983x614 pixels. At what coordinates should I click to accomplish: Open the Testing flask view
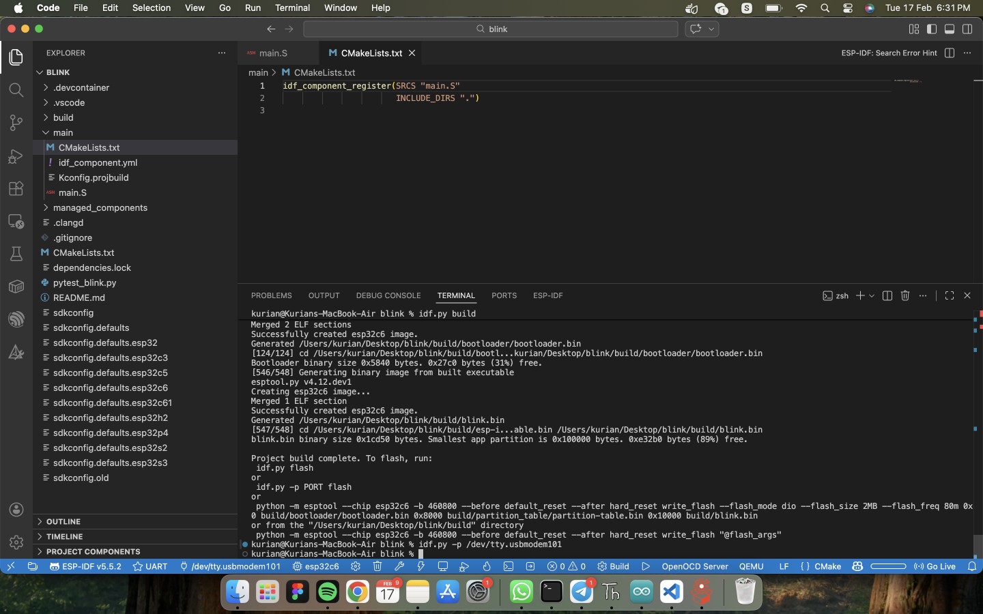pyautogui.click(x=16, y=254)
